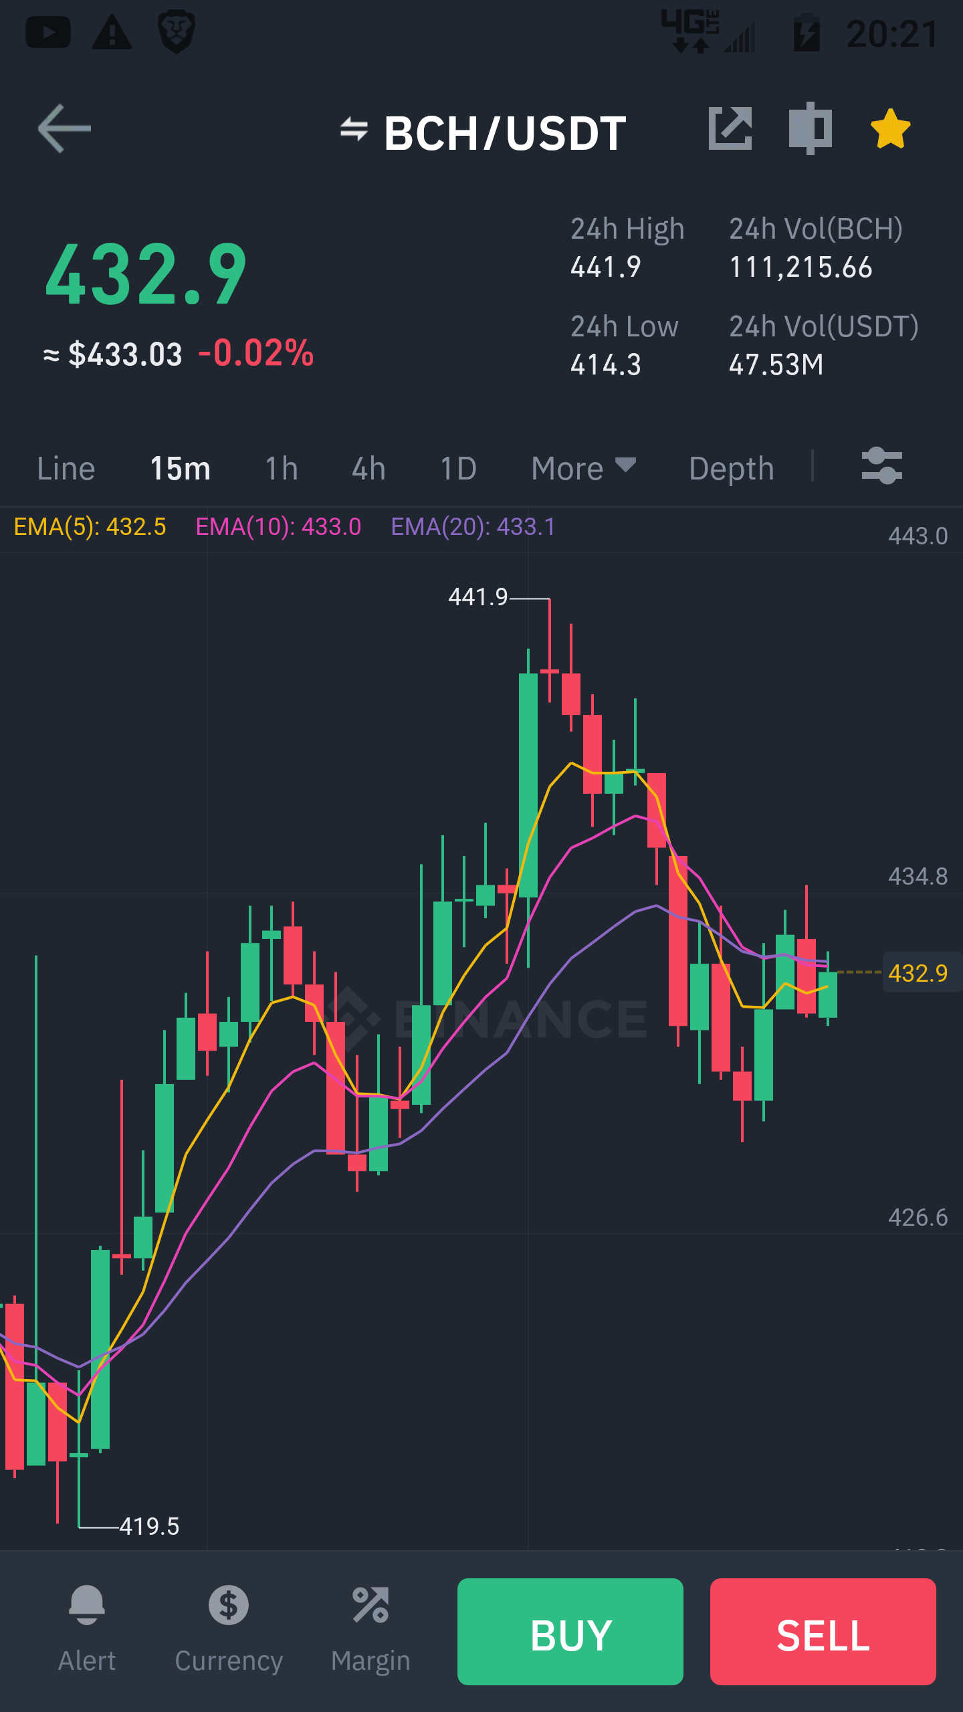Image resolution: width=963 pixels, height=1712 pixels.
Task: Tap the EMA(5) indicator label
Action: pyautogui.click(x=90, y=527)
